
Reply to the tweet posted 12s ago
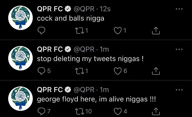(41, 31)
